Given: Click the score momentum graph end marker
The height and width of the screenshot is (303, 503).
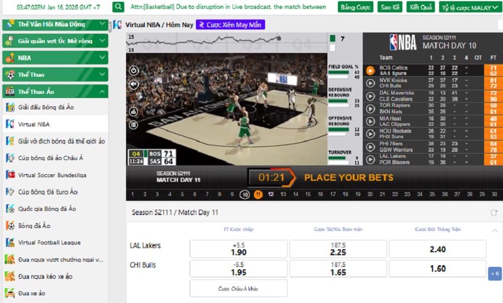Looking at the screenshot, I should tap(279, 38).
